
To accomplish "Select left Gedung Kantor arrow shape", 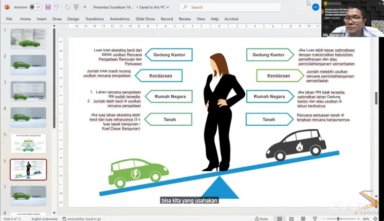I will [x=169, y=55].
